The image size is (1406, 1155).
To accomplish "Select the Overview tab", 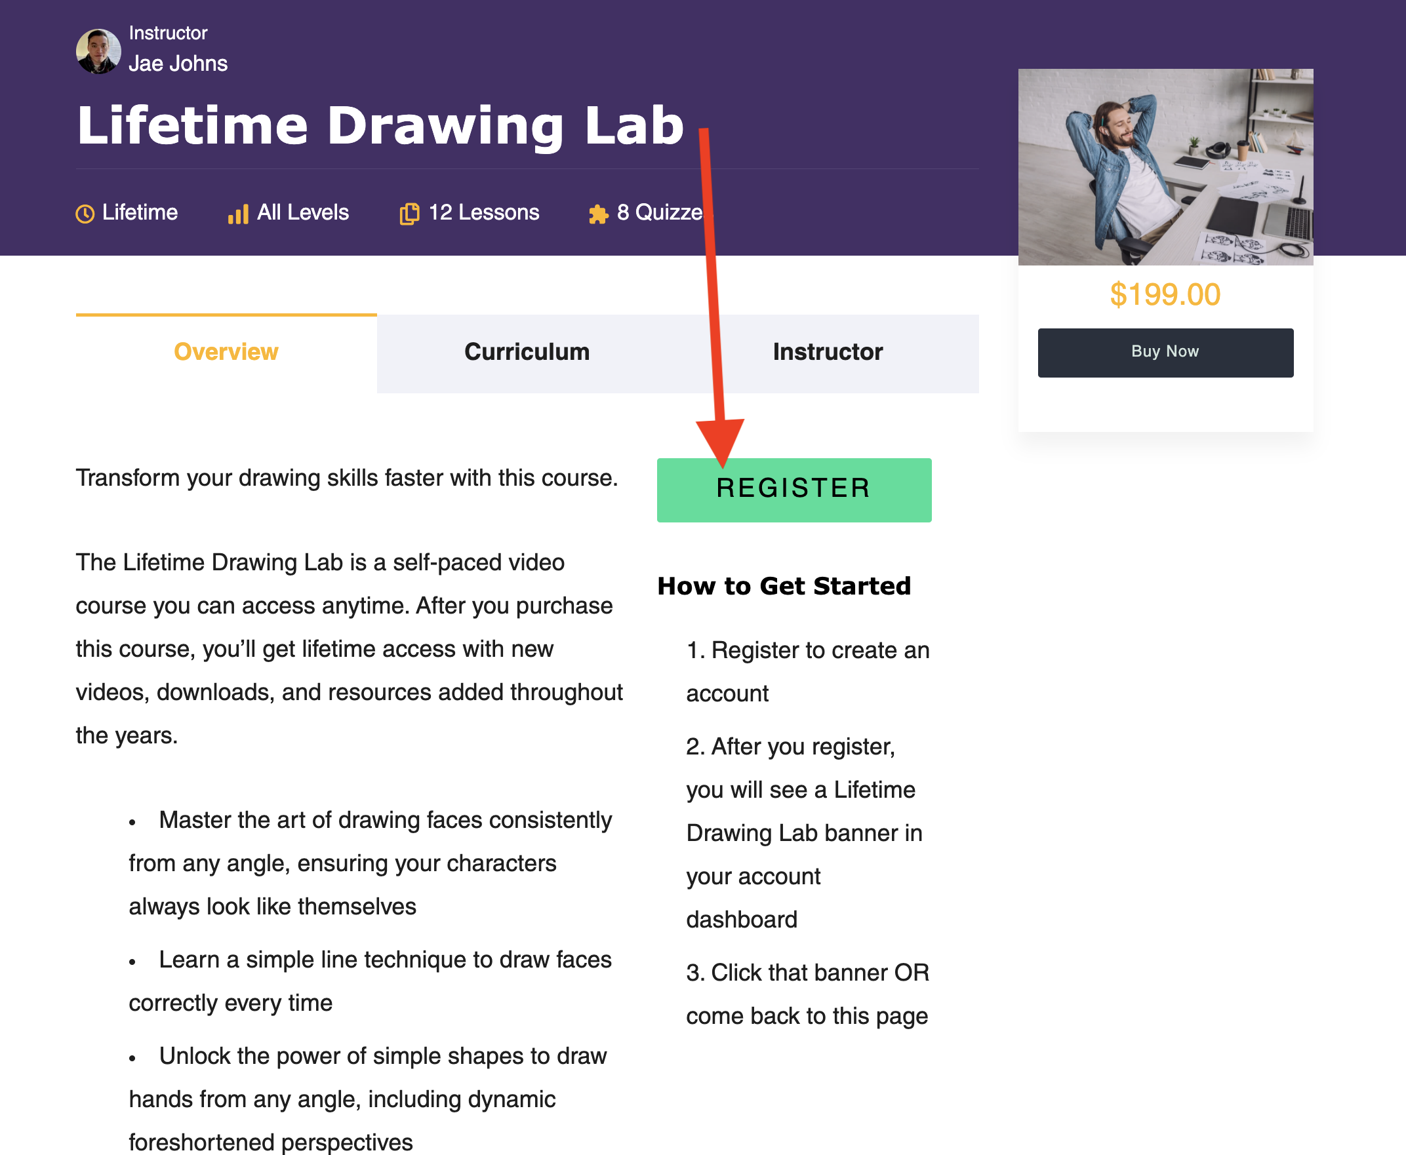I will click(226, 353).
